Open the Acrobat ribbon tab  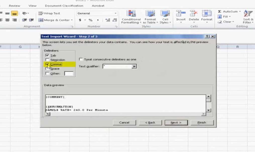[x=98, y=6]
